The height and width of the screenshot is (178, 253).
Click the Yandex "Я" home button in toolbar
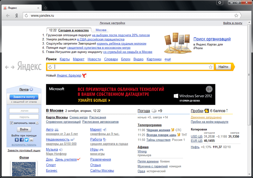coord(16,15)
